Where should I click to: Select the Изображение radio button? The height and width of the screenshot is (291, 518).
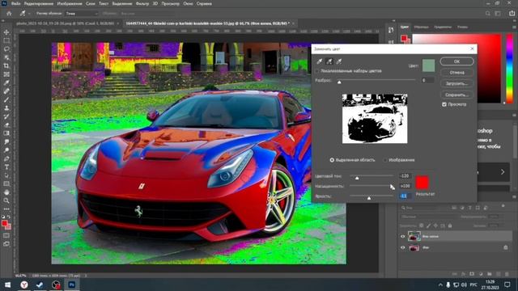pyautogui.click(x=385, y=160)
